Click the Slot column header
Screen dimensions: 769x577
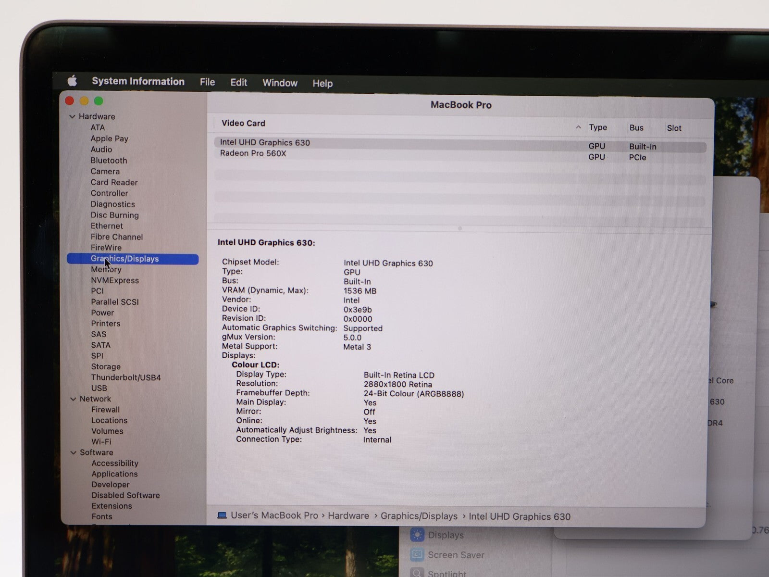coord(674,128)
